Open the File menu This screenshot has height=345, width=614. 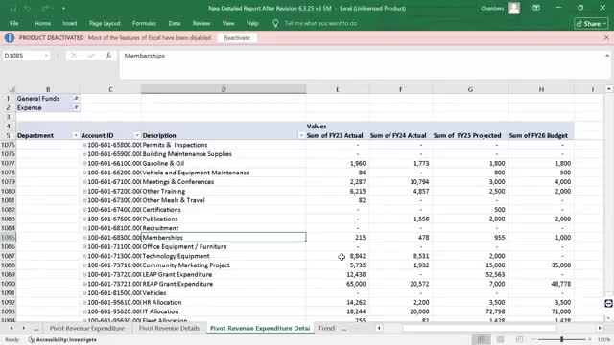pos(14,23)
